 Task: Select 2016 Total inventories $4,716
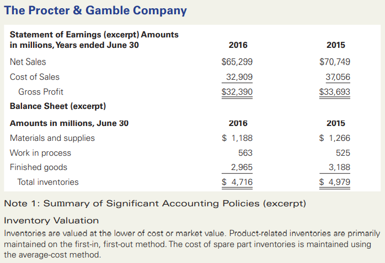[237, 182]
